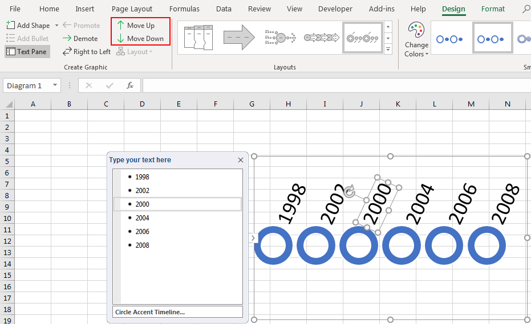This screenshot has width=531, height=324.
Task: Select the dotted circle timeline layout thumbnail
Action: [281, 38]
